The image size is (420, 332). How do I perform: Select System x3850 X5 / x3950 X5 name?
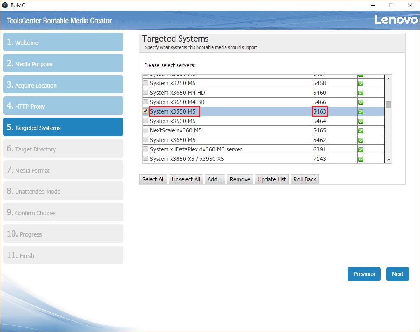[x=187, y=159]
